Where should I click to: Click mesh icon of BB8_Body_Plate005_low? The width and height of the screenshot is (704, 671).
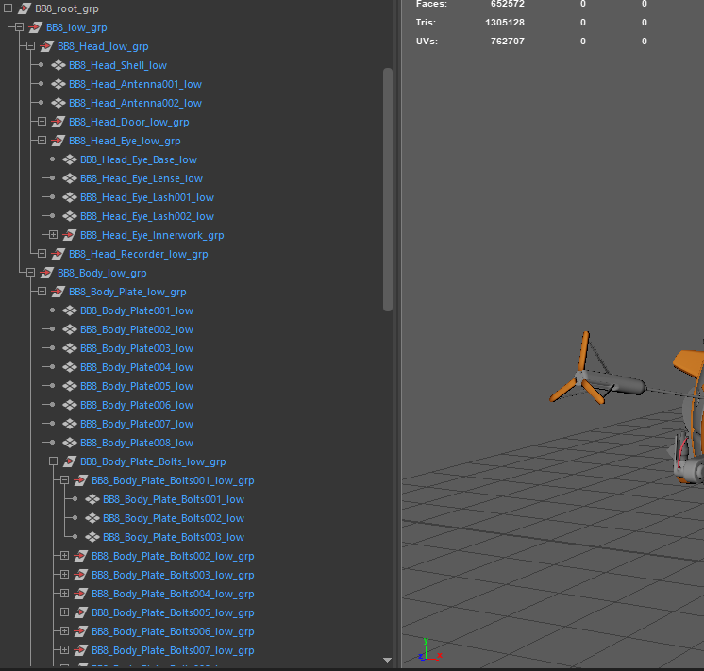click(70, 386)
